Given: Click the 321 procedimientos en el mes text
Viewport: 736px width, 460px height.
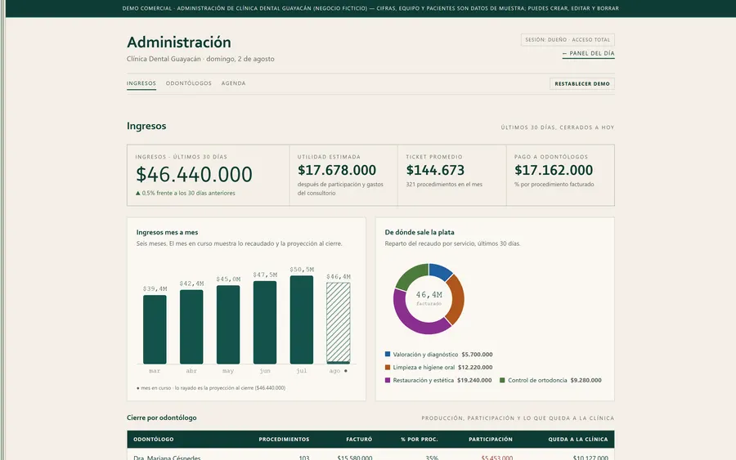Looking at the screenshot, I should 444,185.
